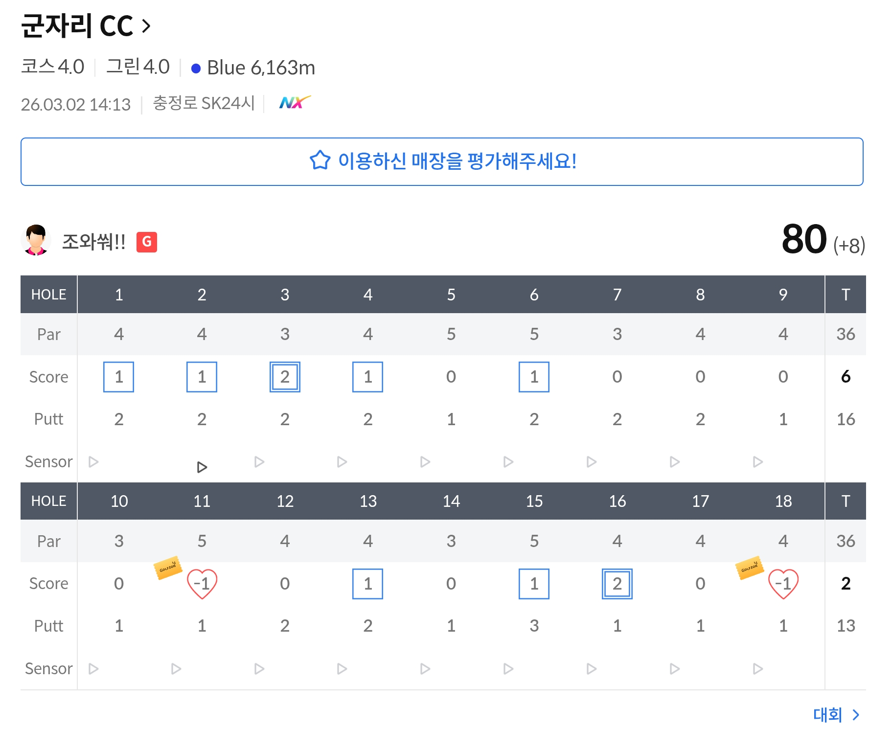Play sensor replay for hole 18

point(757,669)
